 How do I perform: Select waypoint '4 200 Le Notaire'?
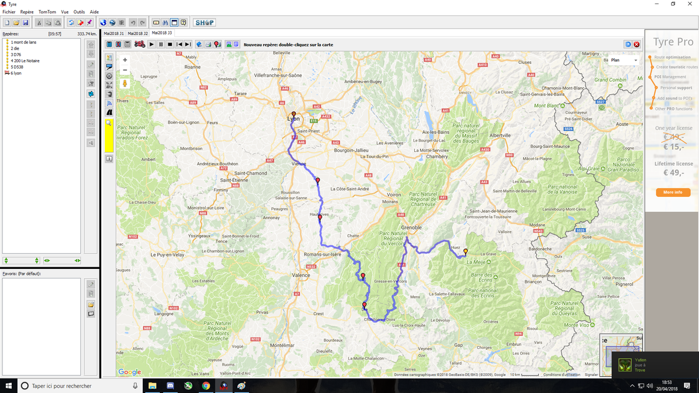pos(26,61)
